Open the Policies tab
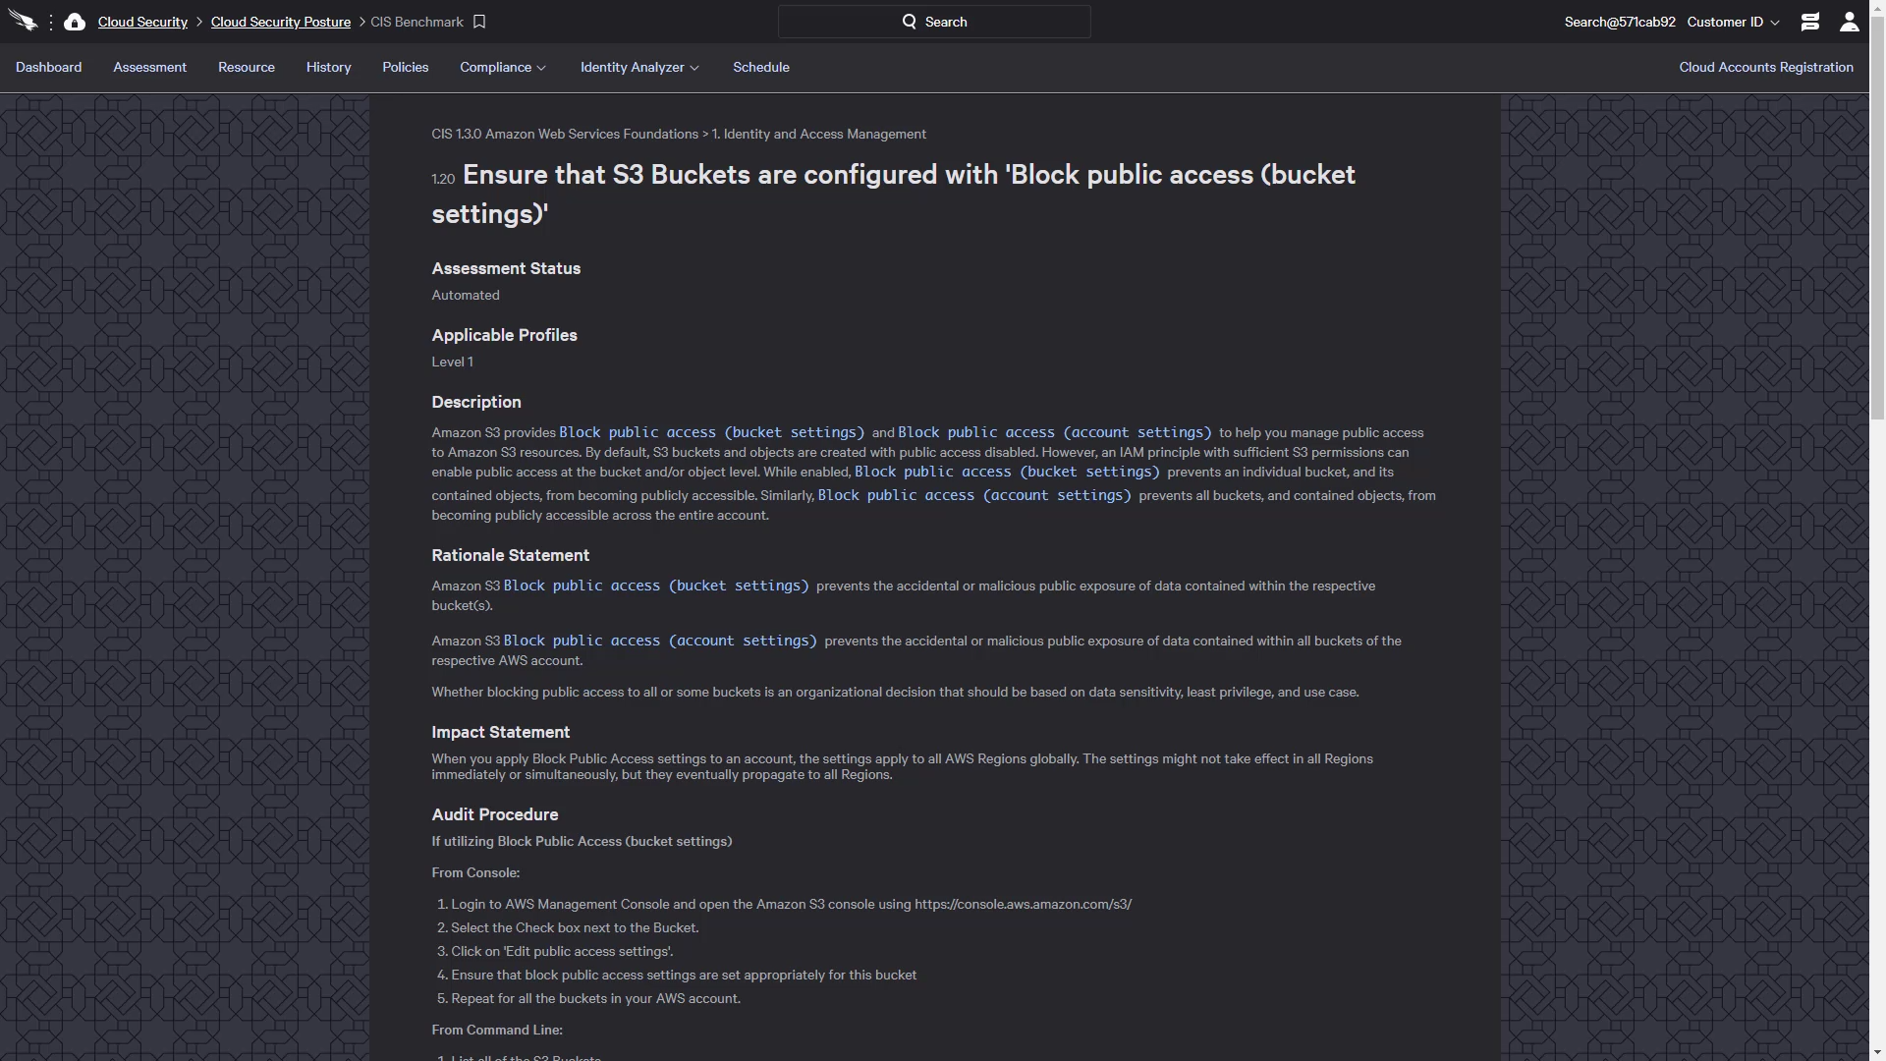The width and height of the screenshot is (1886, 1061). pos(406,67)
